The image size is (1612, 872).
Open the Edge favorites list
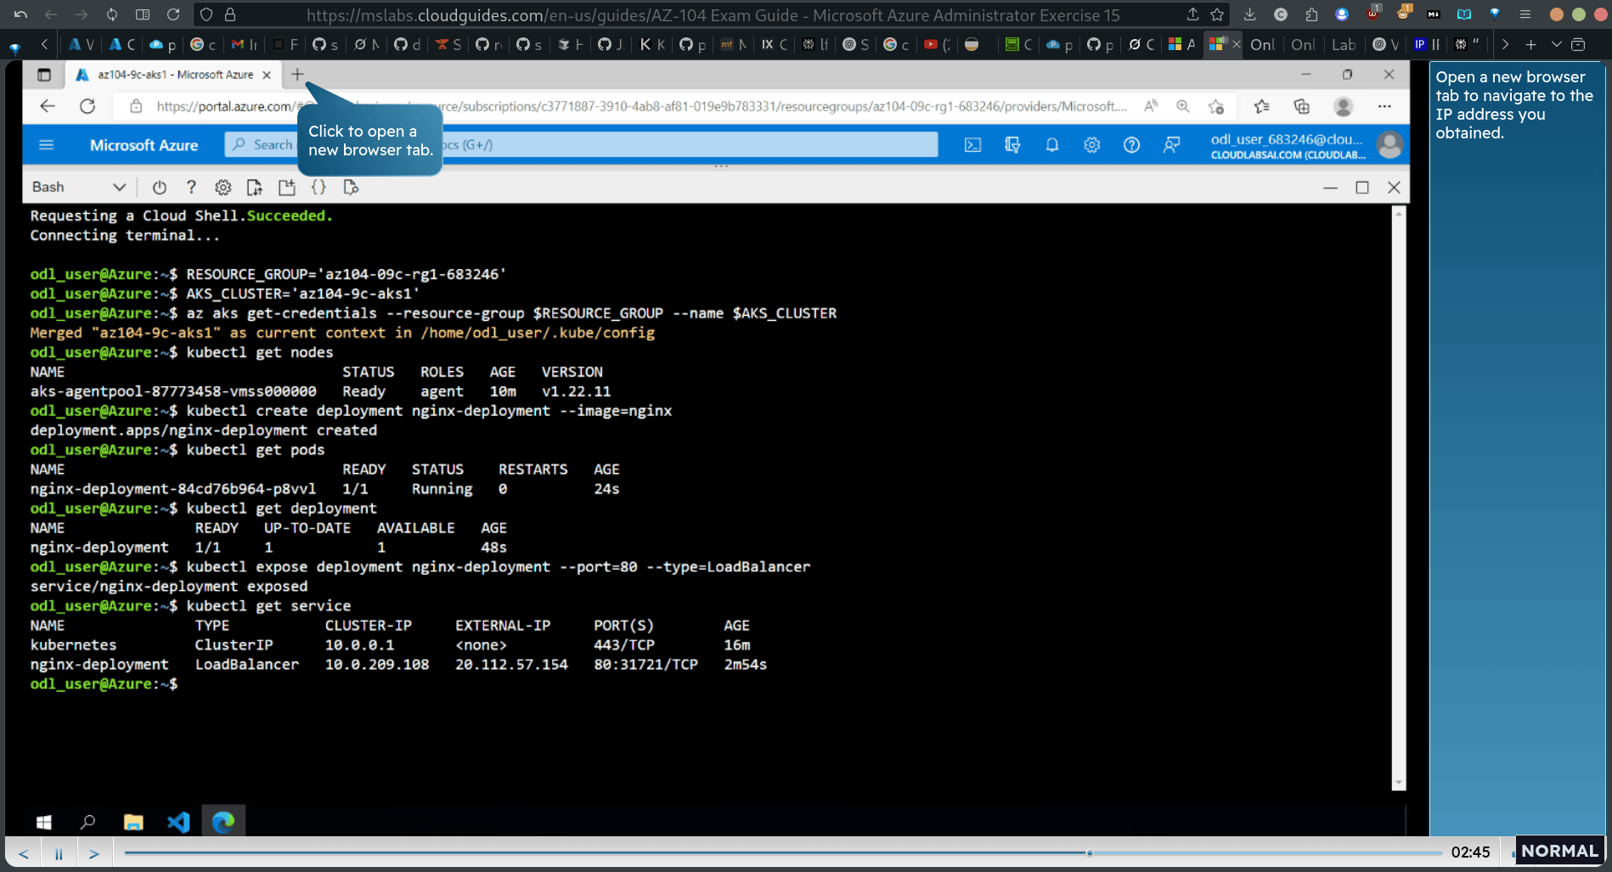pyautogui.click(x=1261, y=106)
